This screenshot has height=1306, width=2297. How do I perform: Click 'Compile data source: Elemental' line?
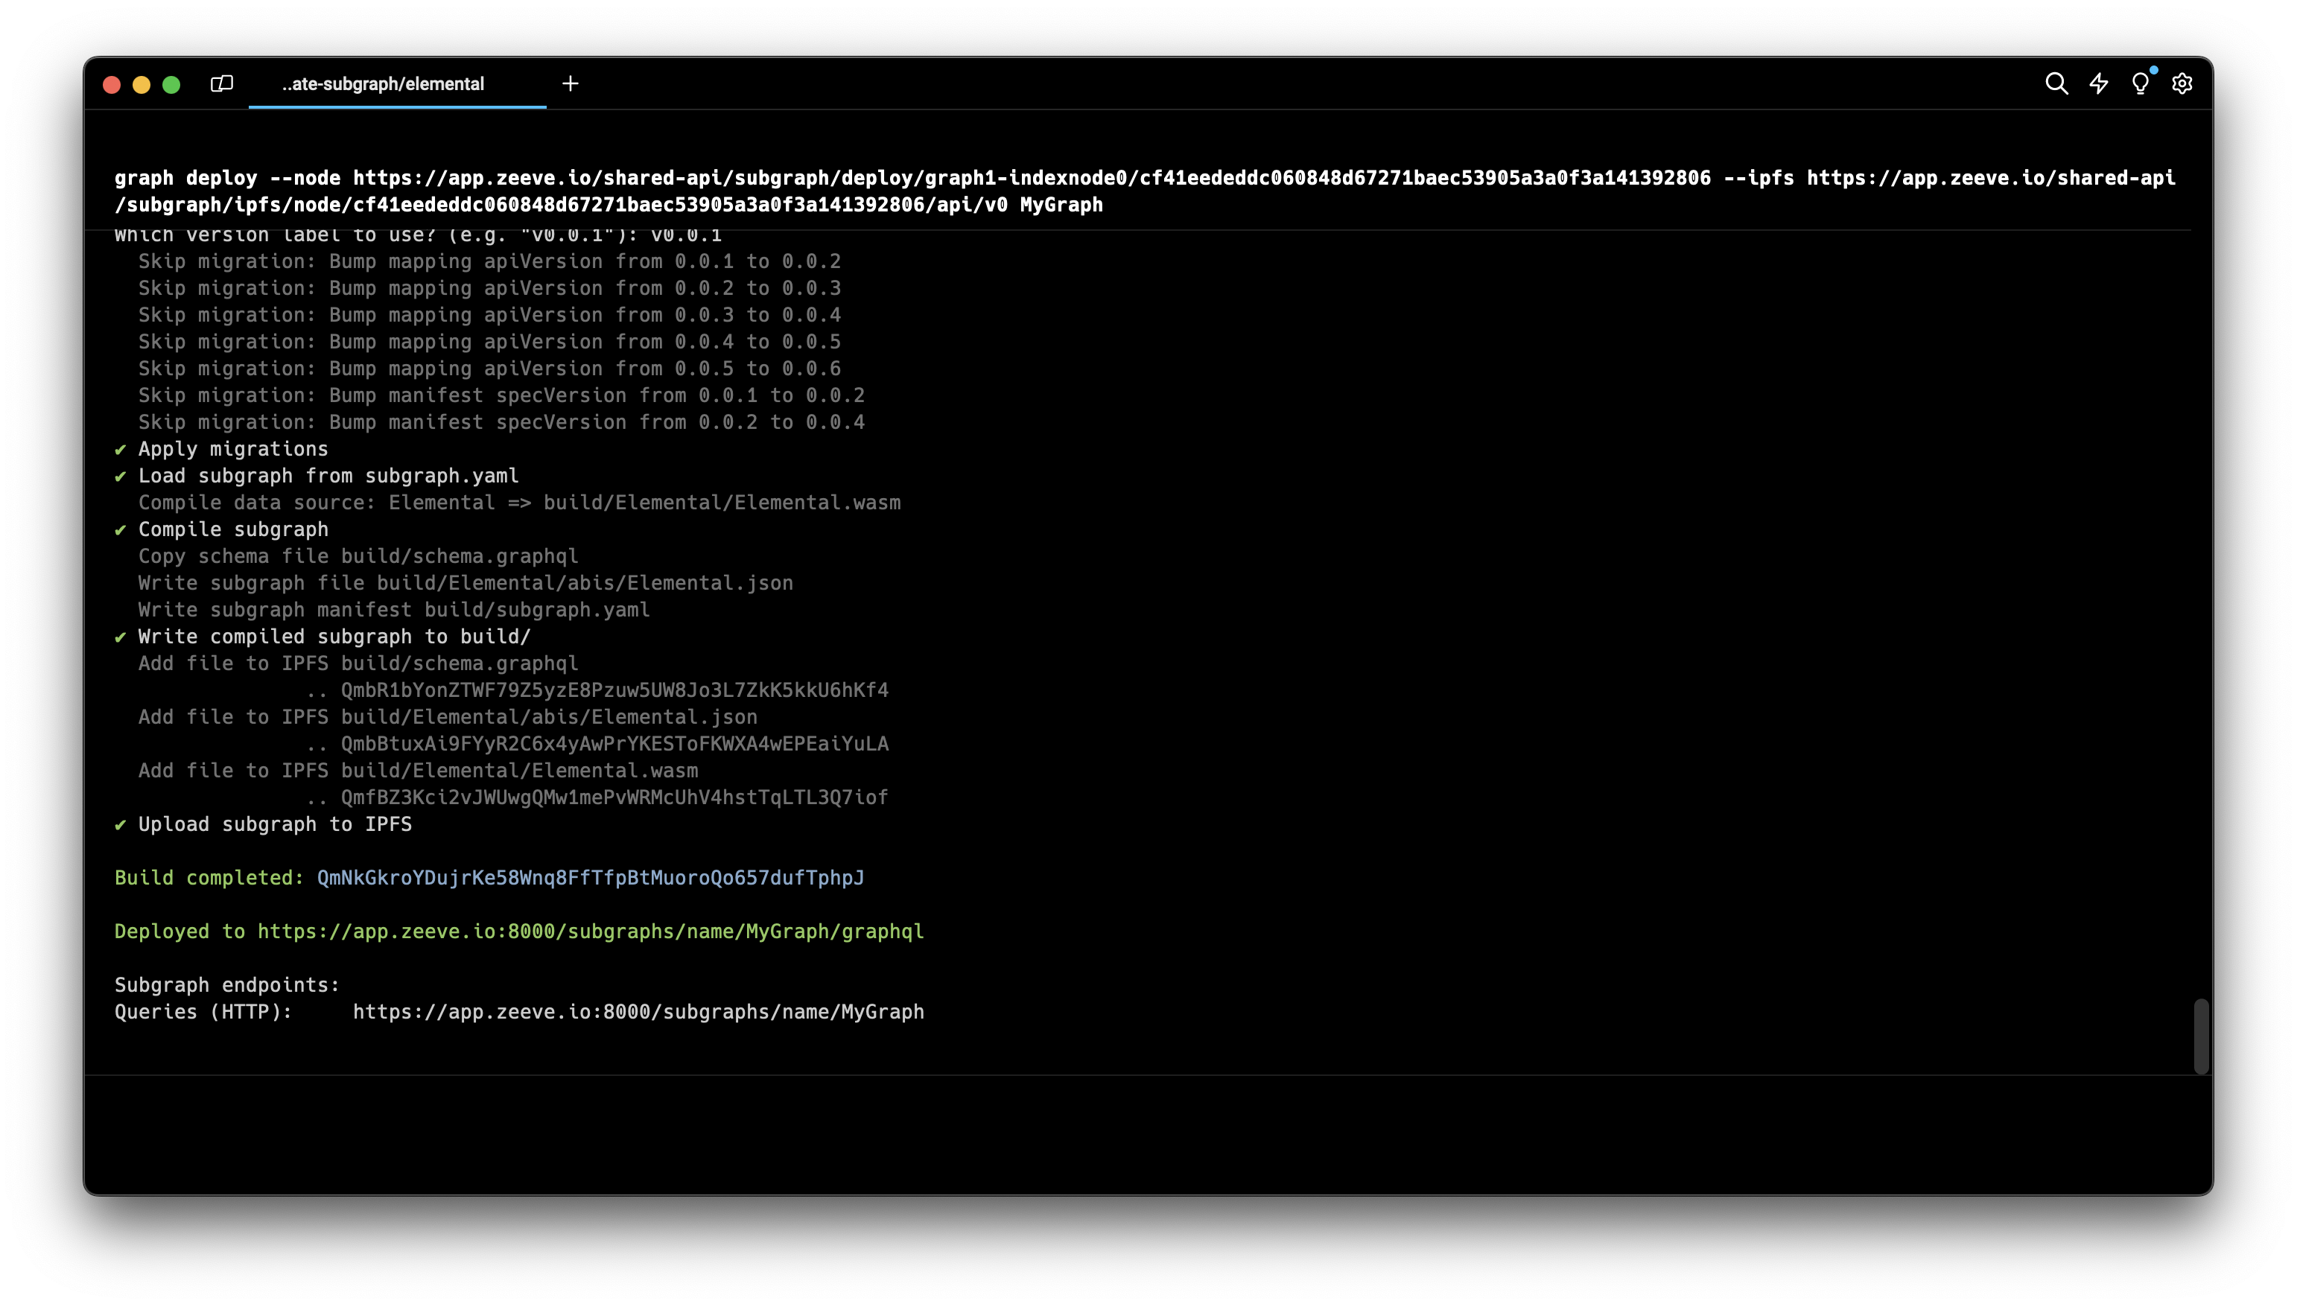pyautogui.click(x=520, y=503)
